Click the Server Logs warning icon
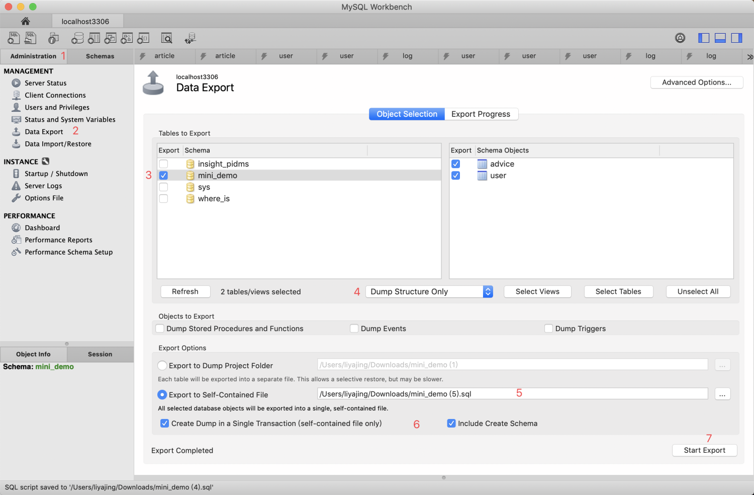Screen dimensions: 754x495 (x=16, y=186)
